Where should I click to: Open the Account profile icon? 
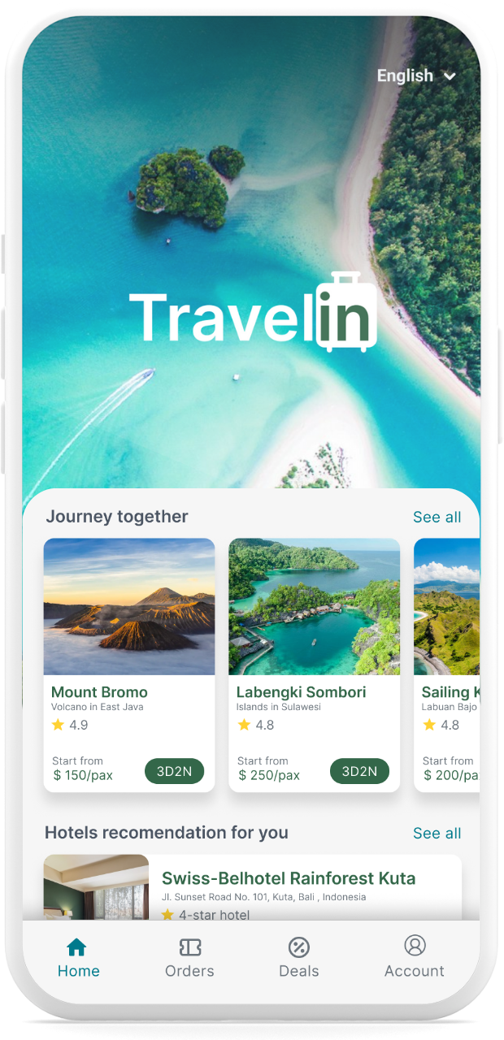pos(415,946)
